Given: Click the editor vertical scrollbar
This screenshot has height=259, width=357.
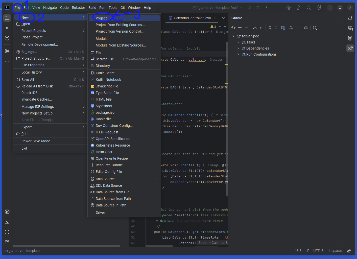Looking at the screenshot, I should point(227,119).
